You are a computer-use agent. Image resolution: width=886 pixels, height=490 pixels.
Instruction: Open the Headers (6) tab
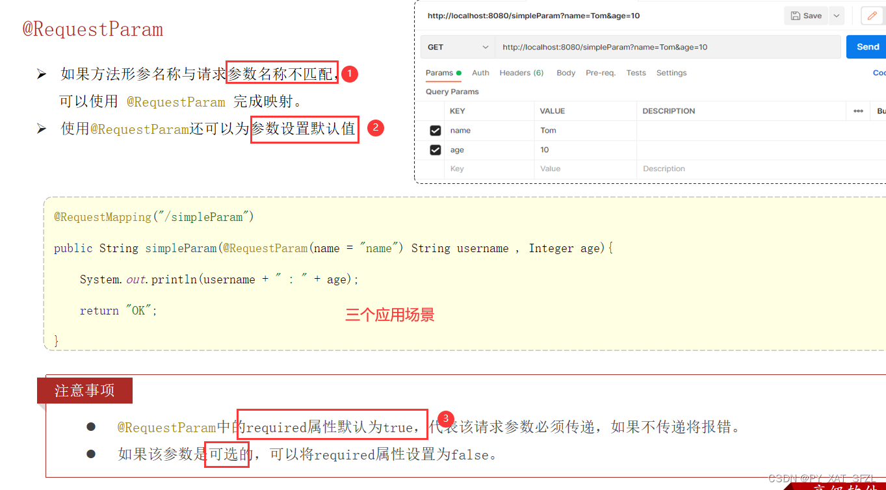[521, 73]
